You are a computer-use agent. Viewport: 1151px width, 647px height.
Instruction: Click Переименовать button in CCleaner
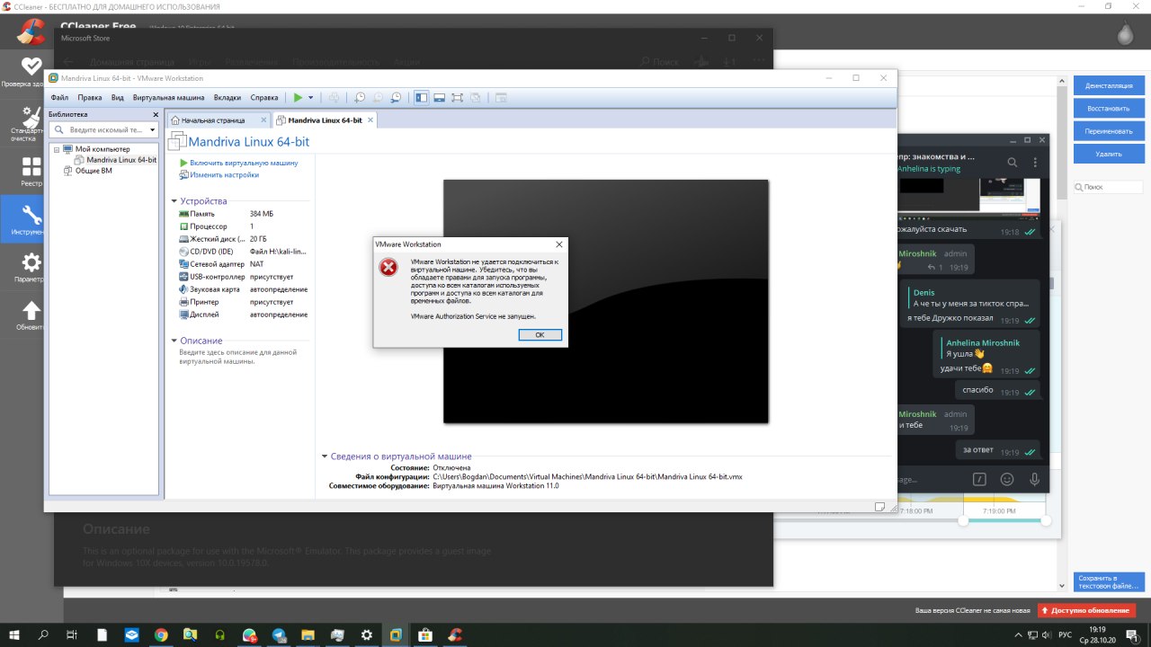tap(1108, 130)
